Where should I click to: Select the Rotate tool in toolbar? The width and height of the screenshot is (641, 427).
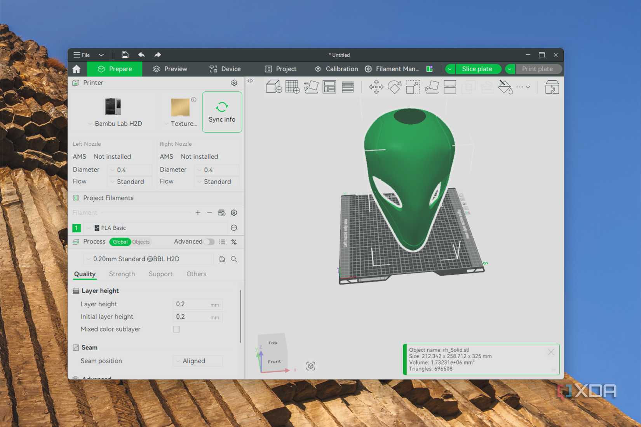pyautogui.click(x=394, y=87)
